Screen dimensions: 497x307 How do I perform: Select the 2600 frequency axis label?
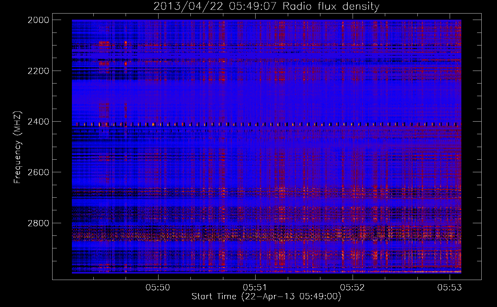[x=38, y=172]
